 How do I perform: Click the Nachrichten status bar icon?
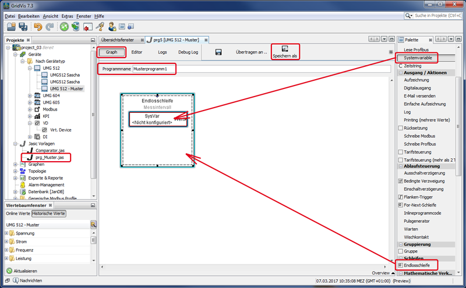pos(16,280)
